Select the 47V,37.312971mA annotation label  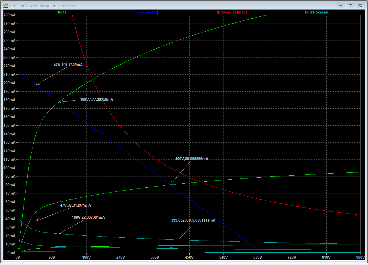point(75,206)
